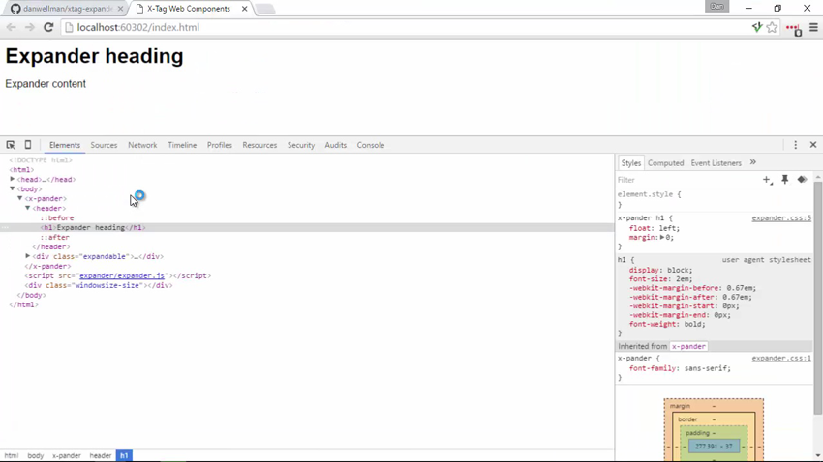Click the x-pander inherited-from link

tap(688, 346)
